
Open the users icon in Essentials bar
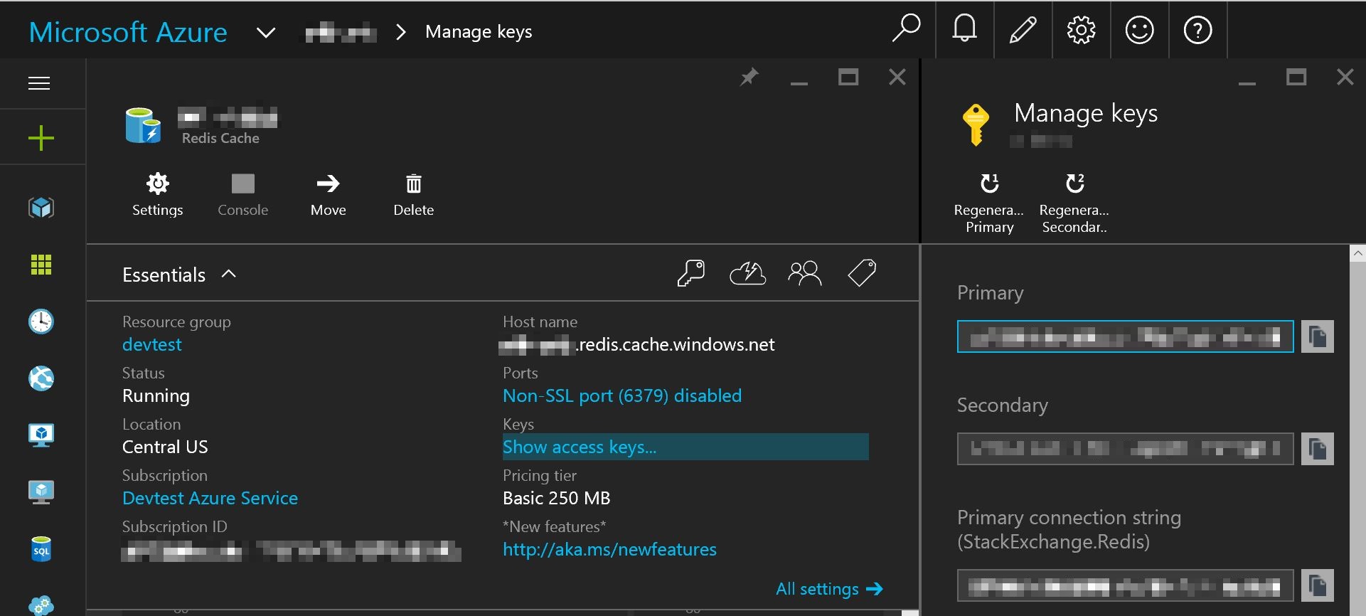[x=804, y=273]
